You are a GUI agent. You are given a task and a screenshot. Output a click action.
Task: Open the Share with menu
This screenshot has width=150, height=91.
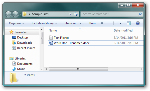(73, 23)
